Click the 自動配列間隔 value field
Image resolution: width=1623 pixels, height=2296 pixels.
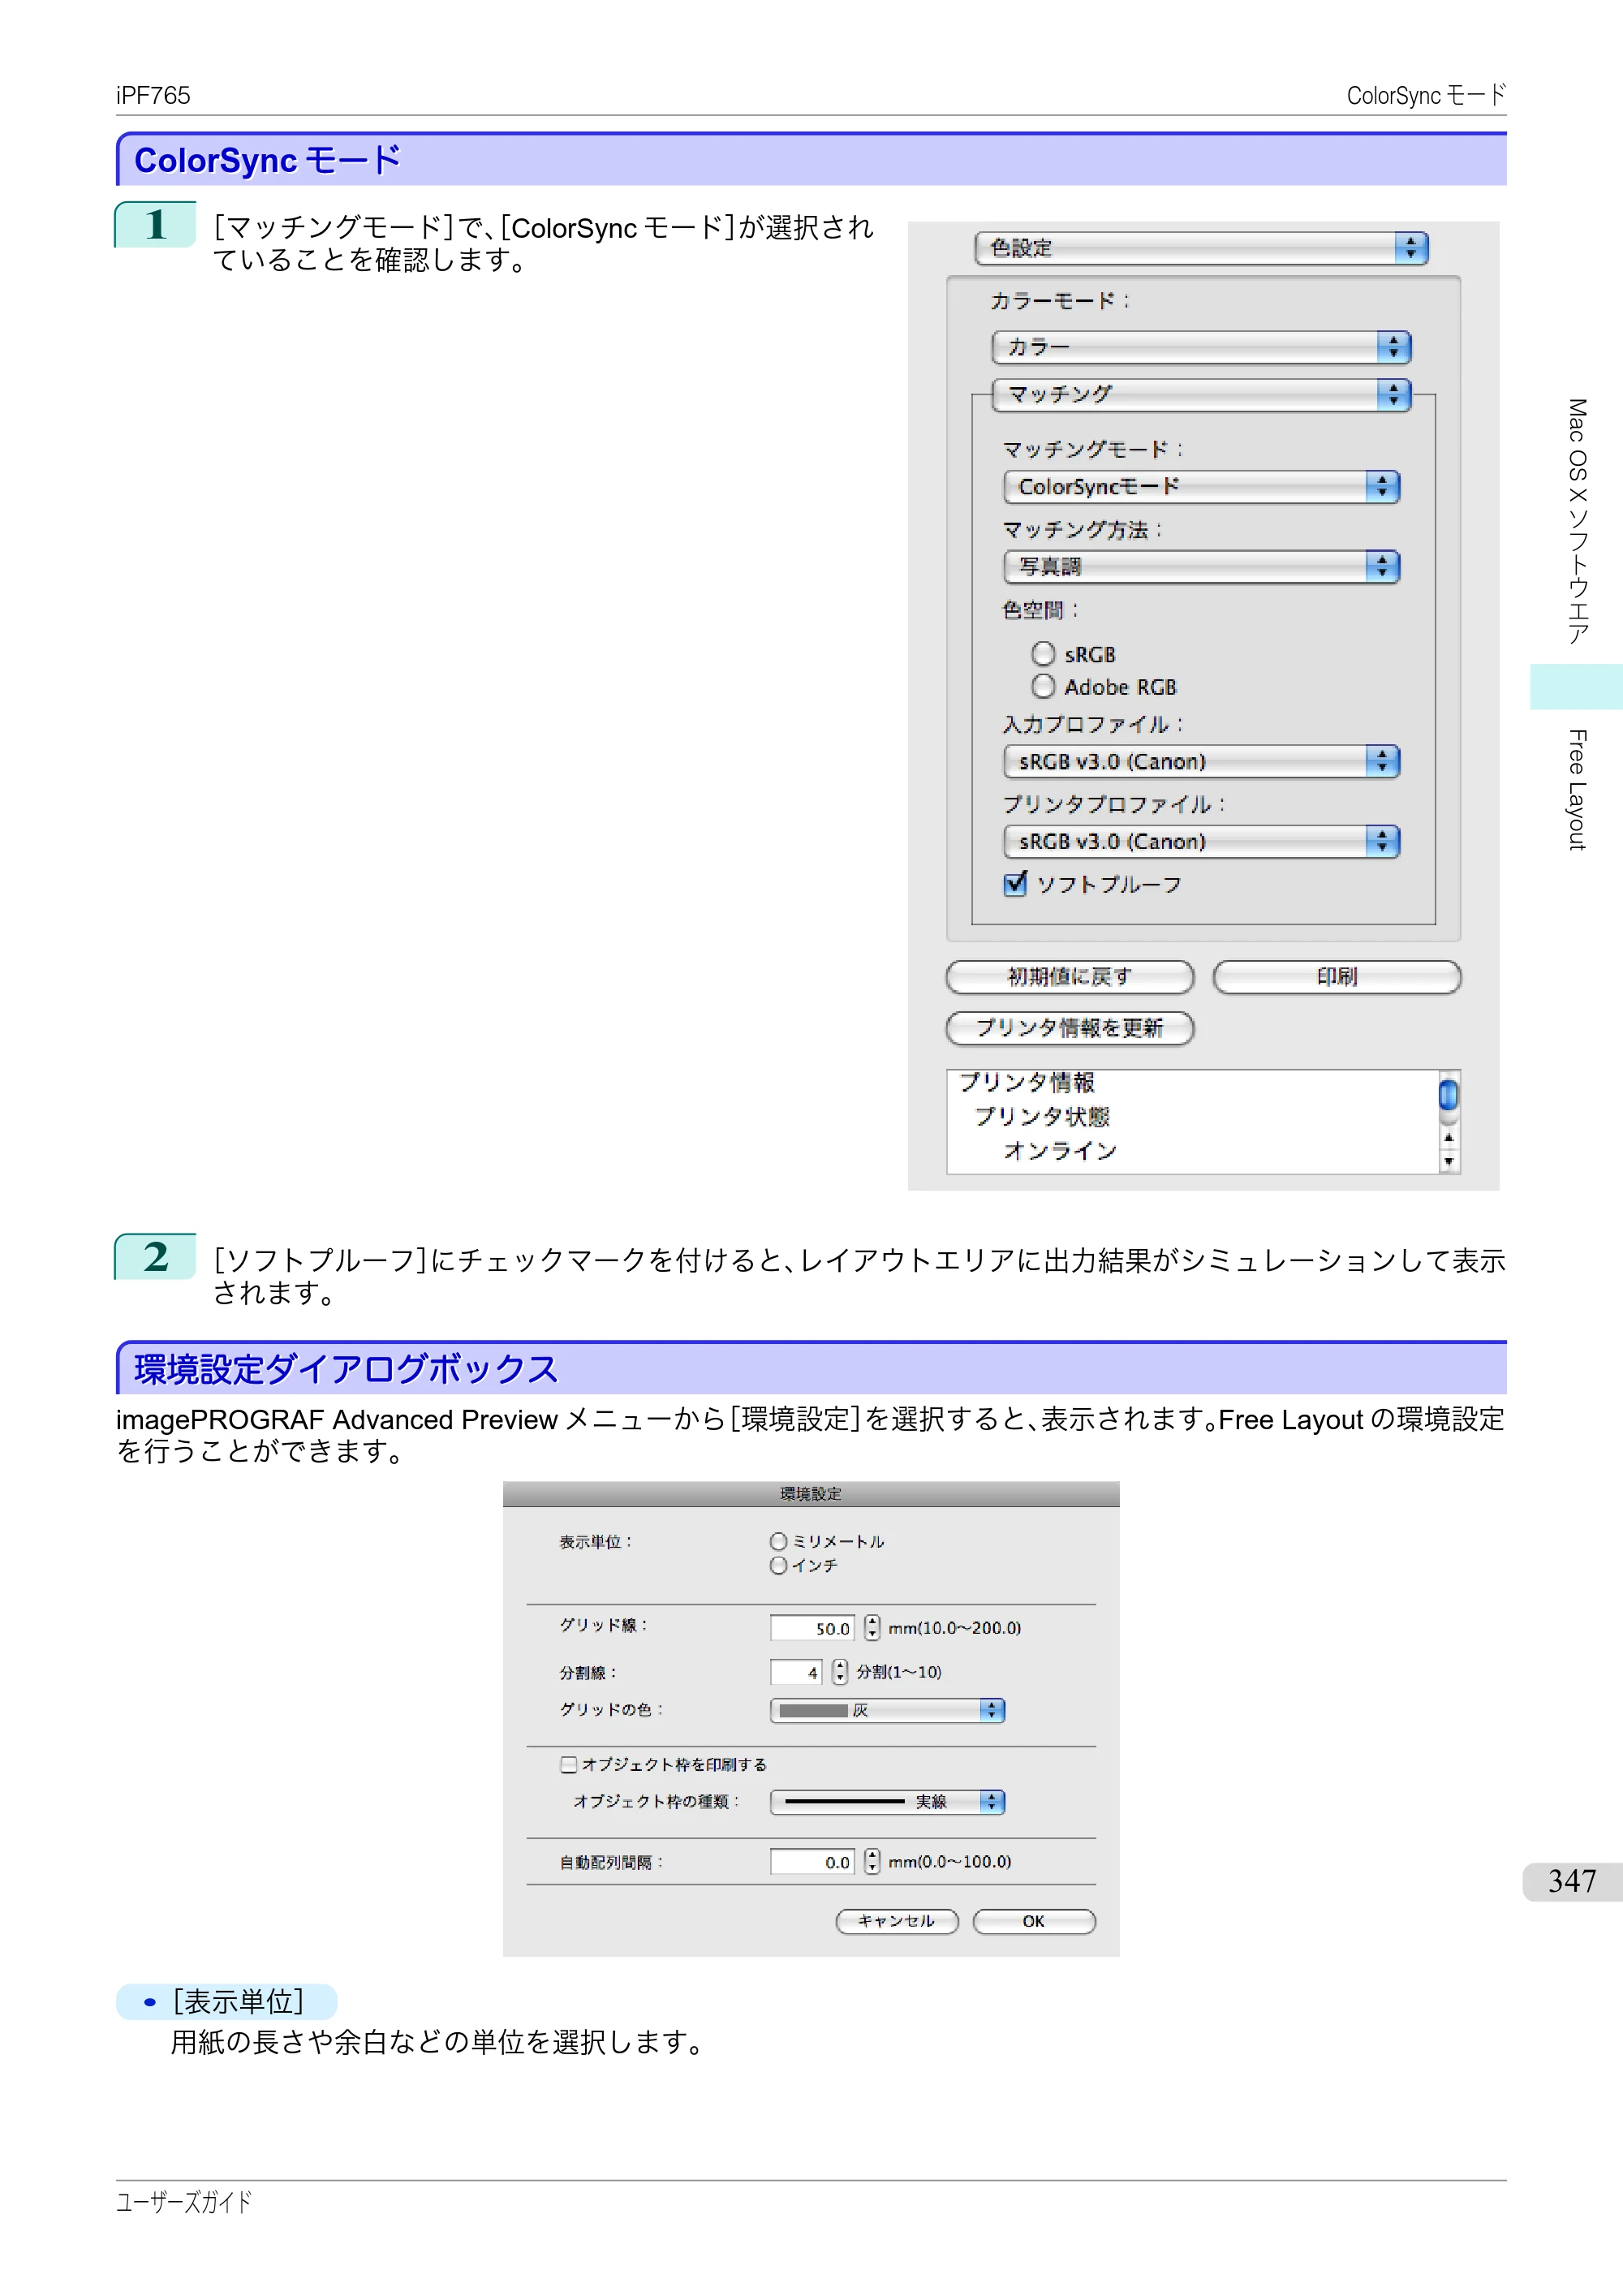coord(812,1862)
